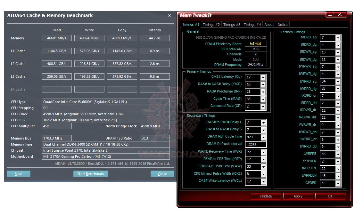Viewport: 355px width, 216px height.
Task: Click the L1 Cache Read value 1144.5 GB/s
Action: tap(57, 51)
